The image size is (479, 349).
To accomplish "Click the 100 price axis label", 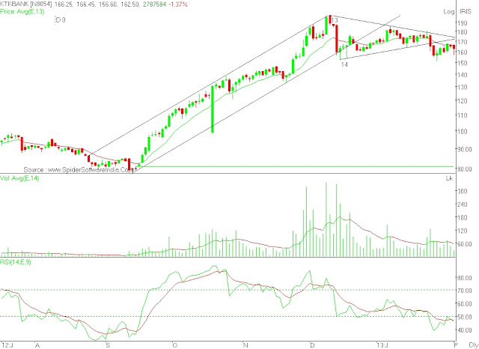I will 463,131.
